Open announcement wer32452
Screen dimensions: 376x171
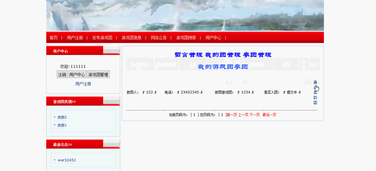pyautogui.click(x=67, y=160)
